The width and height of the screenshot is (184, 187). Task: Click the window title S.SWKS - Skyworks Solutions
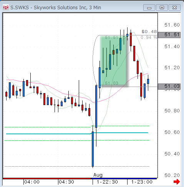tap(56, 8)
